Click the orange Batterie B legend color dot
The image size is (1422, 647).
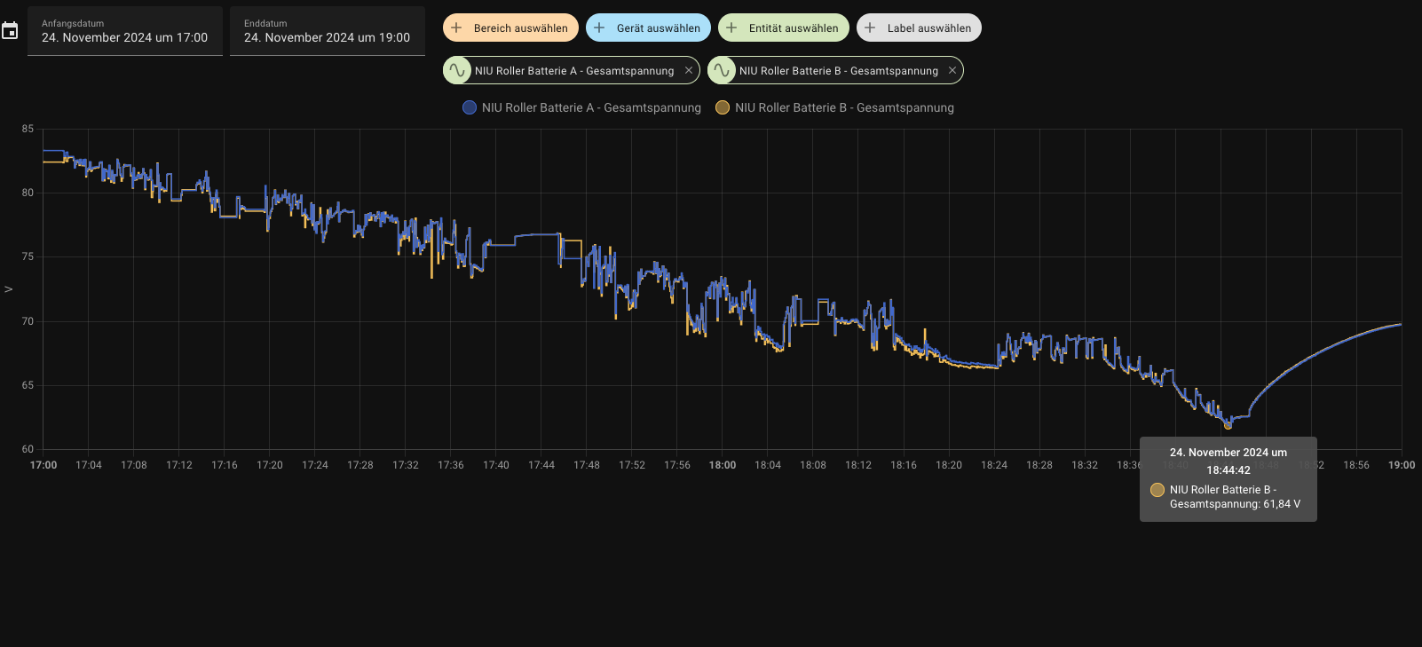point(723,107)
